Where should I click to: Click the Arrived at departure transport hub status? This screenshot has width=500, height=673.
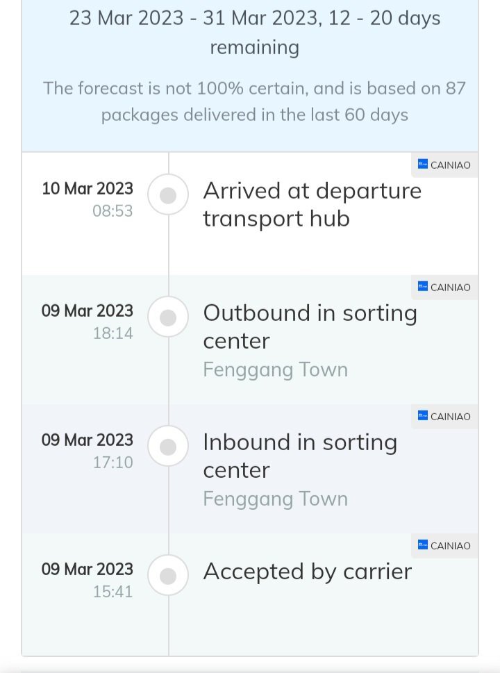pyautogui.click(x=312, y=205)
